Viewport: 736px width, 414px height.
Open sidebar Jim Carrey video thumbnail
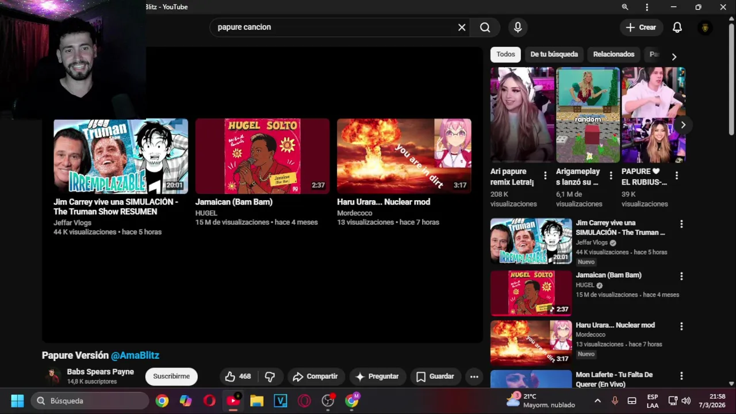point(531,241)
